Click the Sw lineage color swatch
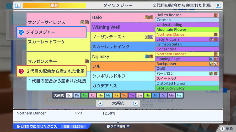 pos(140,95)
